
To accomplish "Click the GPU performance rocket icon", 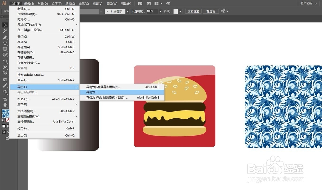I will (x=168, y=3).
